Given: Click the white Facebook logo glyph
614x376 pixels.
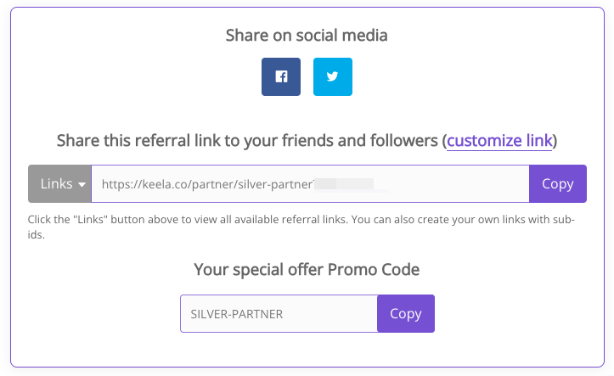Looking at the screenshot, I should tap(281, 76).
